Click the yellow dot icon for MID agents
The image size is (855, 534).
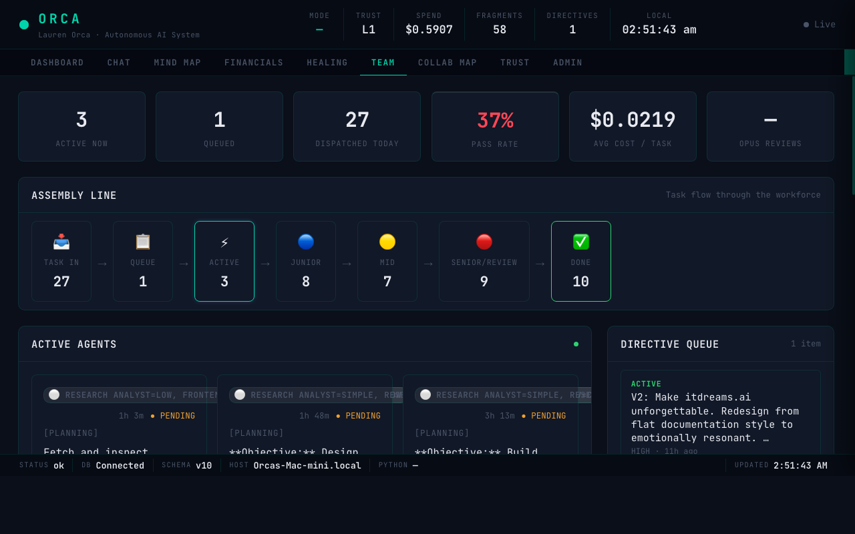click(387, 242)
